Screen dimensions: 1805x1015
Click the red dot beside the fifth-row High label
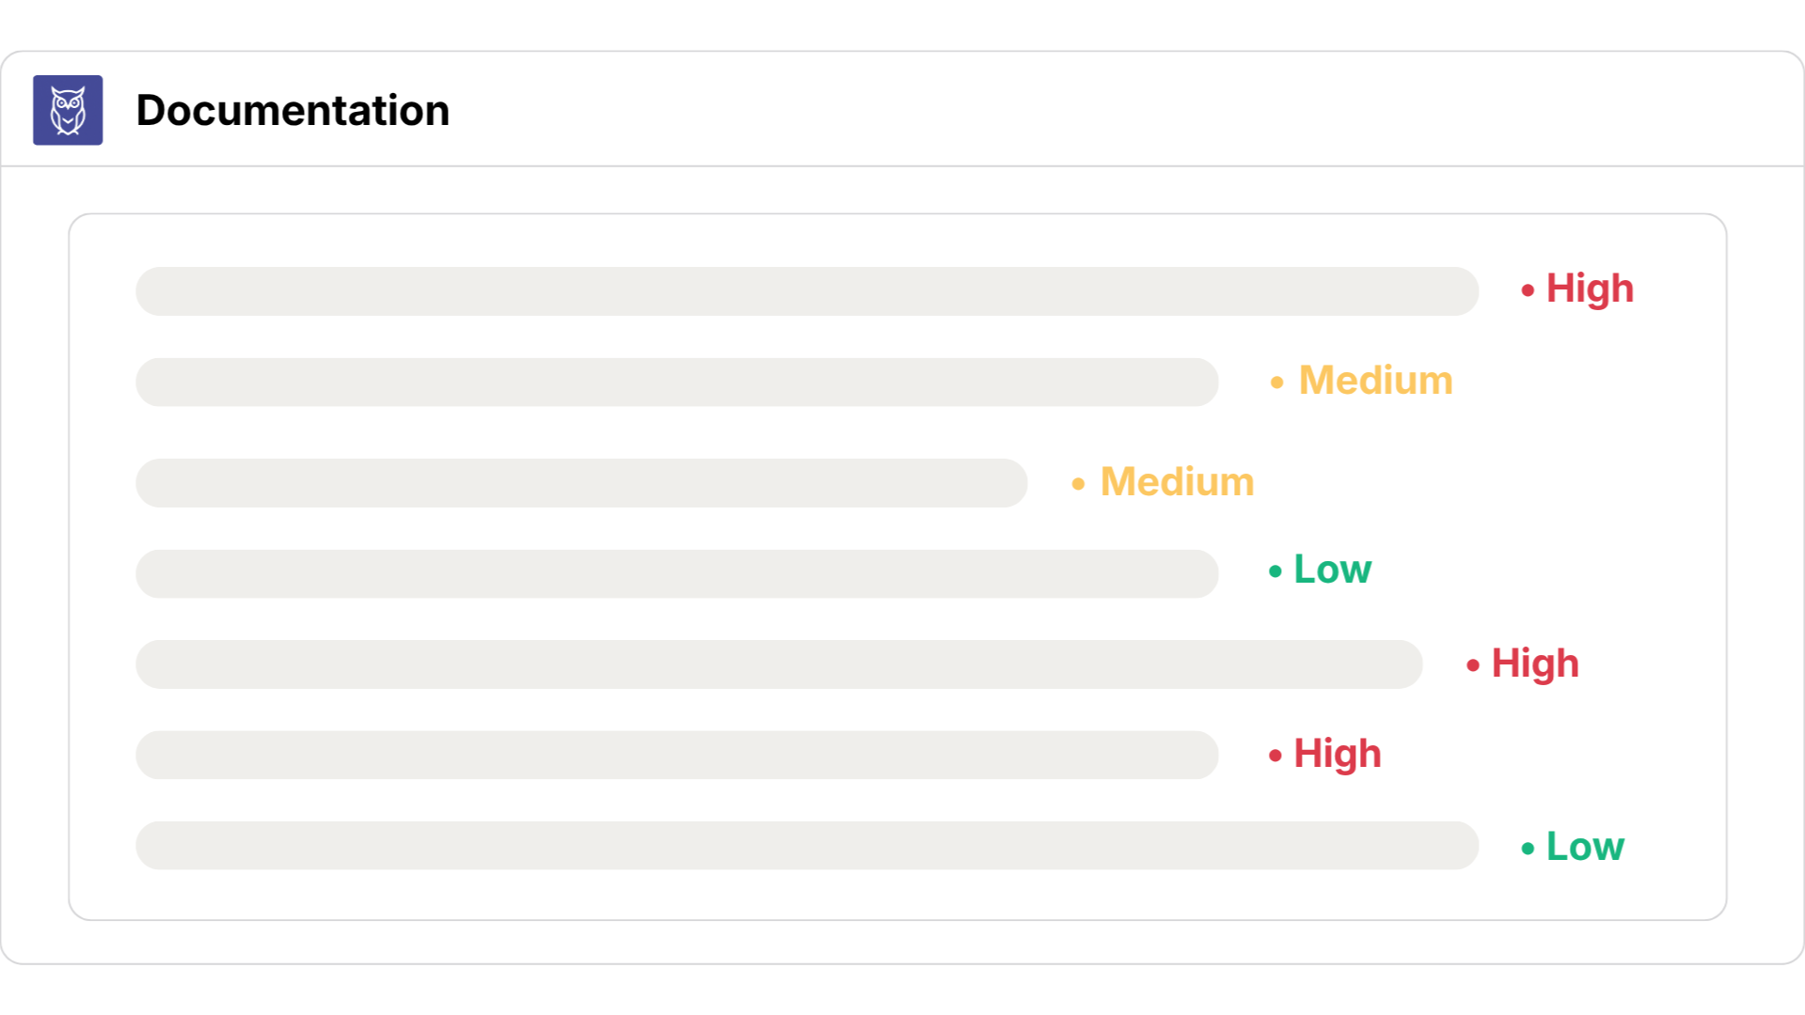(x=1473, y=665)
